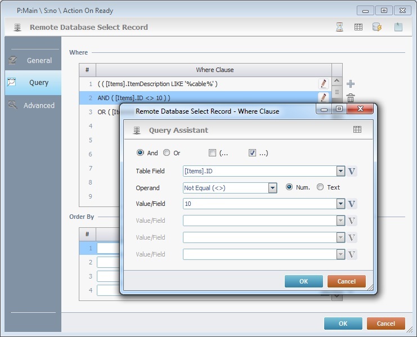This screenshot has height=337, width=417.
Task: Open grid icon in Query Assistant header
Action: click(x=357, y=130)
